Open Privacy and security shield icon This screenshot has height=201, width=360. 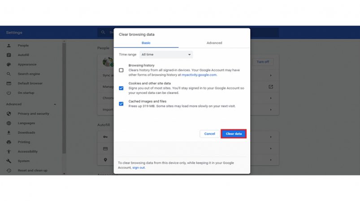coord(9,113)
